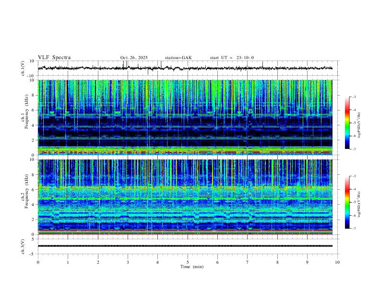Click the "log(PSD)" label beside the ch.1 color bar
The image size is (380, 294).
(359, 125)
